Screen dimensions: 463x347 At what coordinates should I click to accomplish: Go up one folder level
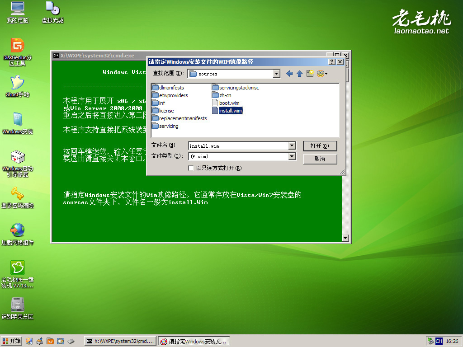(x=300, y=74)
